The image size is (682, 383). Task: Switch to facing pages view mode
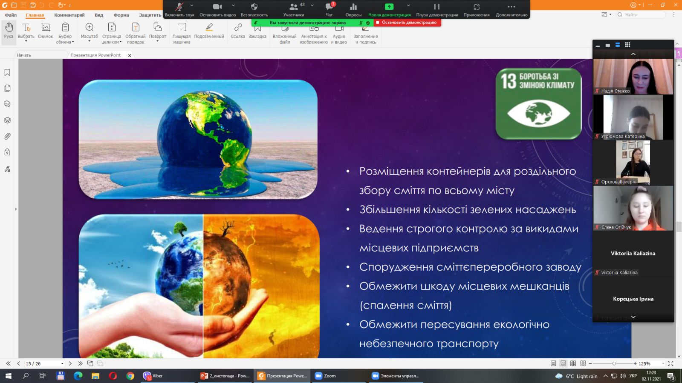tap(573, 363)
